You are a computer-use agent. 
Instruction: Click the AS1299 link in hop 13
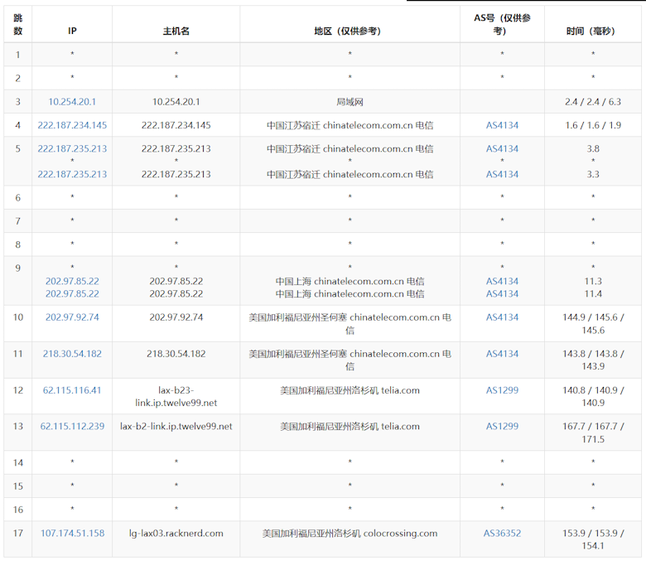pos(502,427)
